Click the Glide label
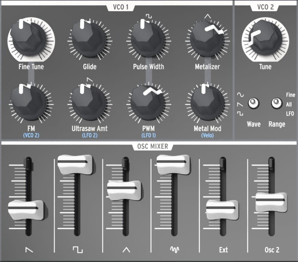Viewport: 298px width, 262px height. [x=89, y=67]
